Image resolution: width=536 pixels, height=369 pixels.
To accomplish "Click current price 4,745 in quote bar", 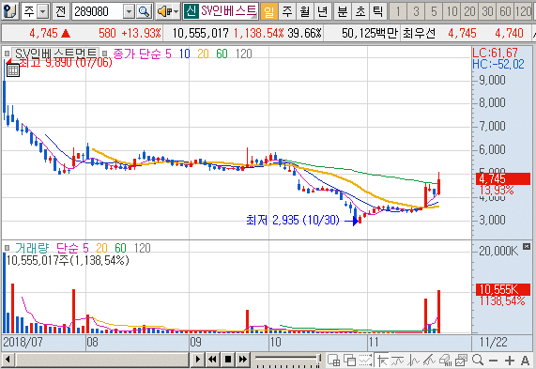I will click(x=43, y=33).
